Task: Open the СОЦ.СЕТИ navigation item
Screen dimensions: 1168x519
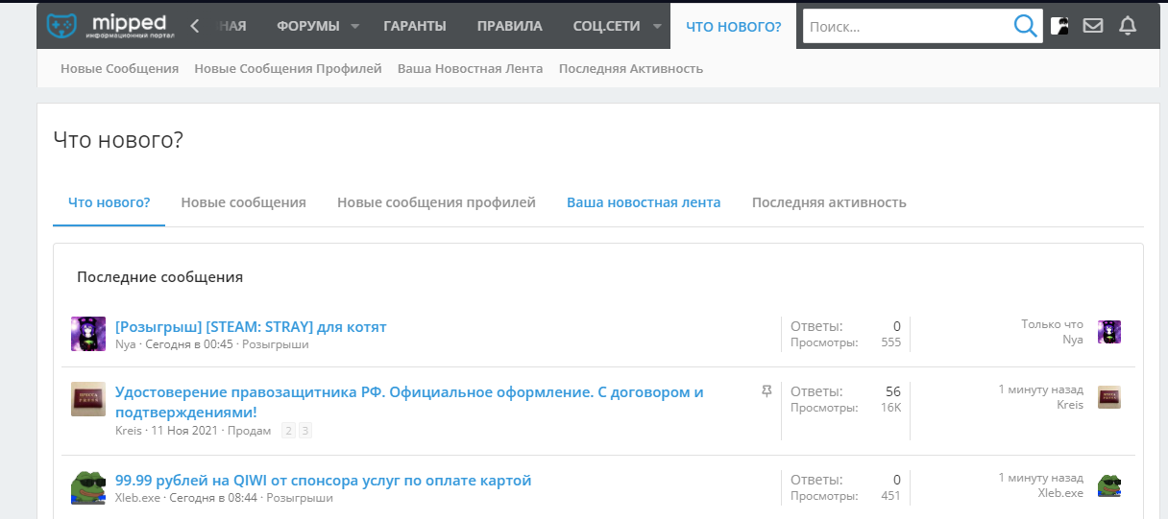Action: point(606,26)
